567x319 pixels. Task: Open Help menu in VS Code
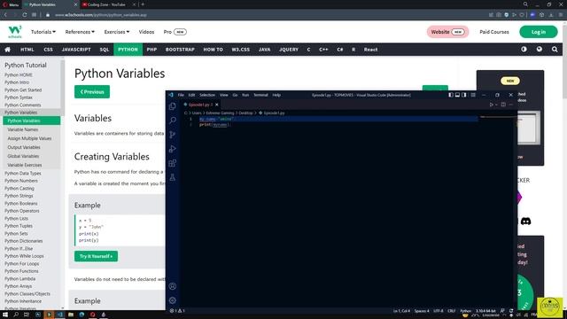tap(276, 95)
